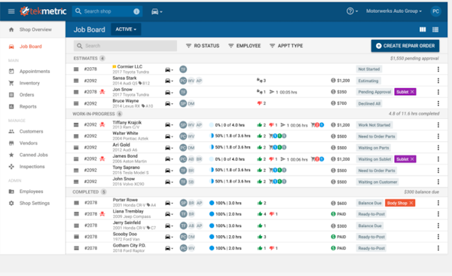This screenshot has height=276, width=452.
Task: Open Customers page
Action: pyautogui.click(x=31, y=131)
